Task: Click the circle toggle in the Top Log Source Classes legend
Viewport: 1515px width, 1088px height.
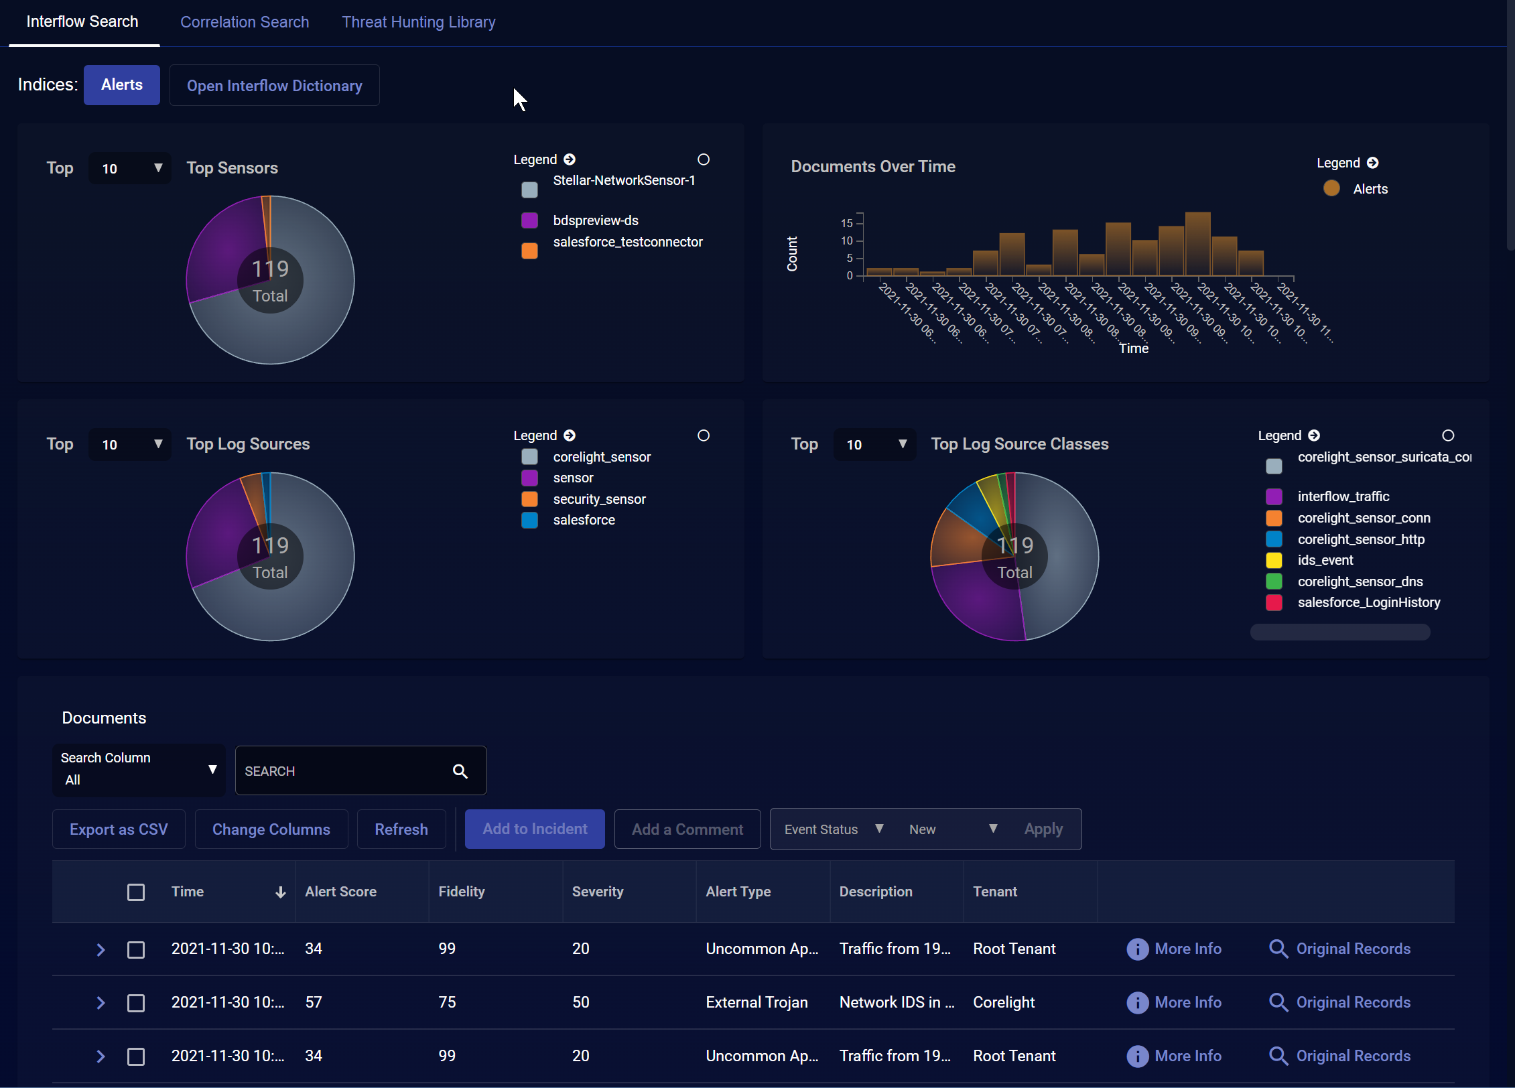Action: pos(1447,435)
